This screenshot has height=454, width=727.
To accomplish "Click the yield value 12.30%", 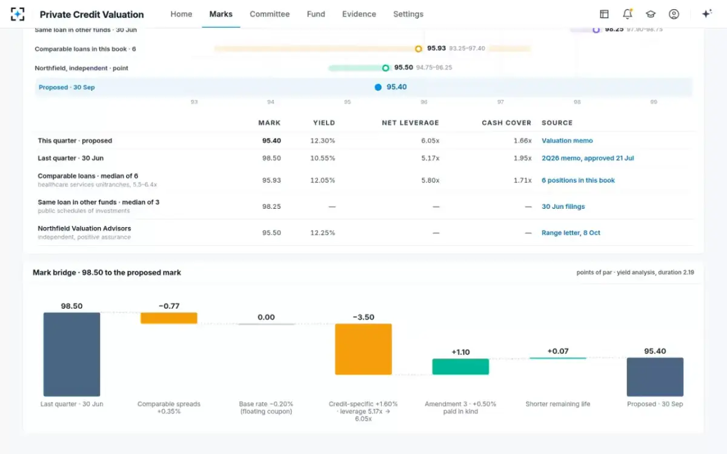I will pyautogui.click(x=323, y=140).
